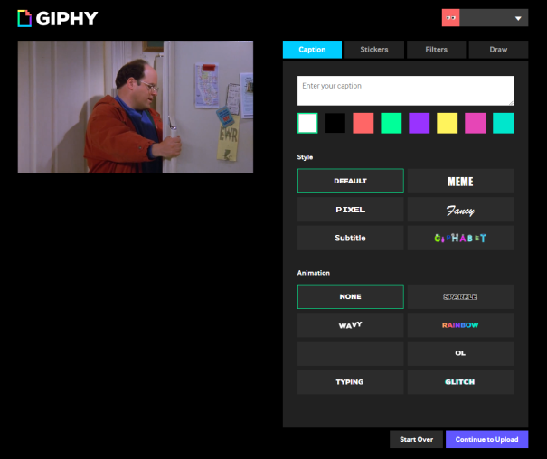Open the account dropdown arrow
This screenshot has width=547, height=459.
click(518, 18)
